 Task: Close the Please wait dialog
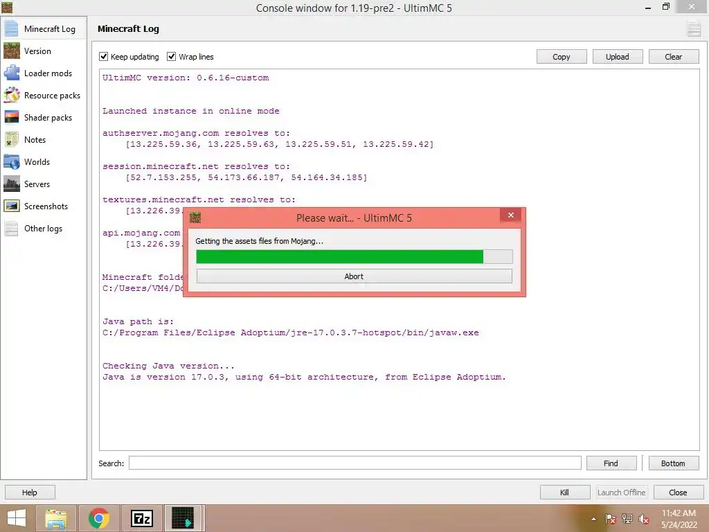511,215
